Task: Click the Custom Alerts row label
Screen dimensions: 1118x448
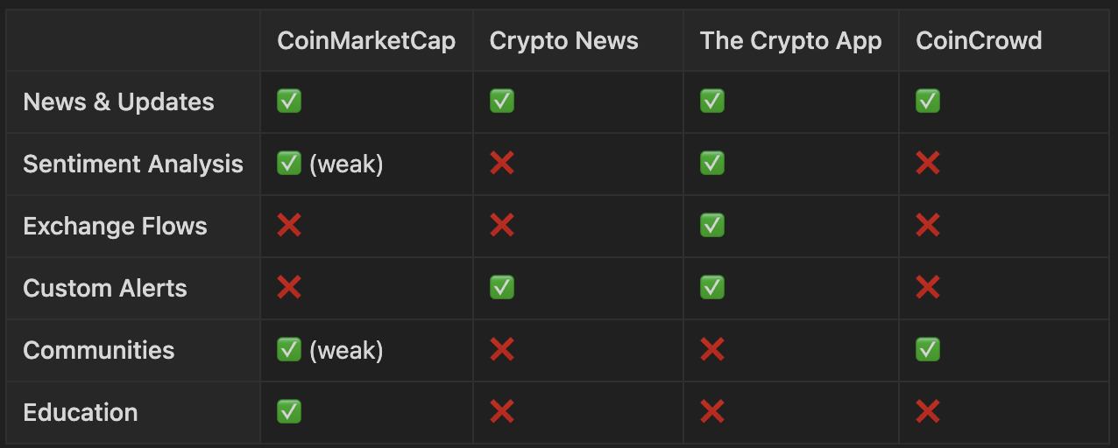Action: pyautogui.click(x=105, y=288)
